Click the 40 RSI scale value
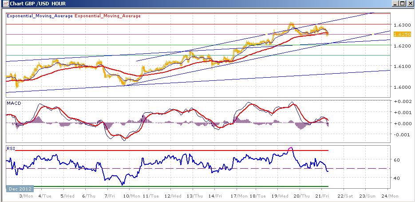Screen dimensions: 415x202 (x=398, y=178)
